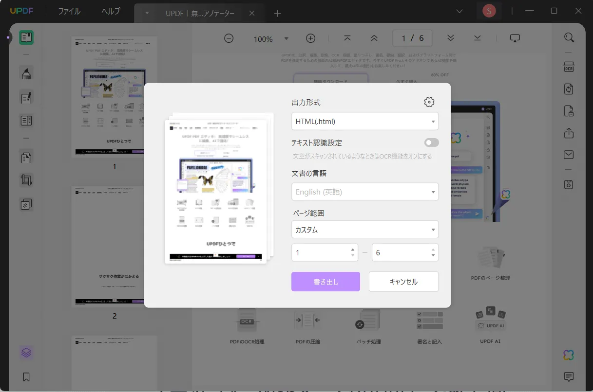Open the layers panel icon
This screenshot has height=392, width=593.
coord(26,353)
